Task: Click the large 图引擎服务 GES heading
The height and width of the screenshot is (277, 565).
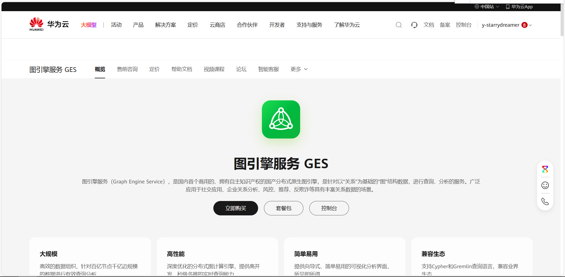Action: (x=281, y=163)
